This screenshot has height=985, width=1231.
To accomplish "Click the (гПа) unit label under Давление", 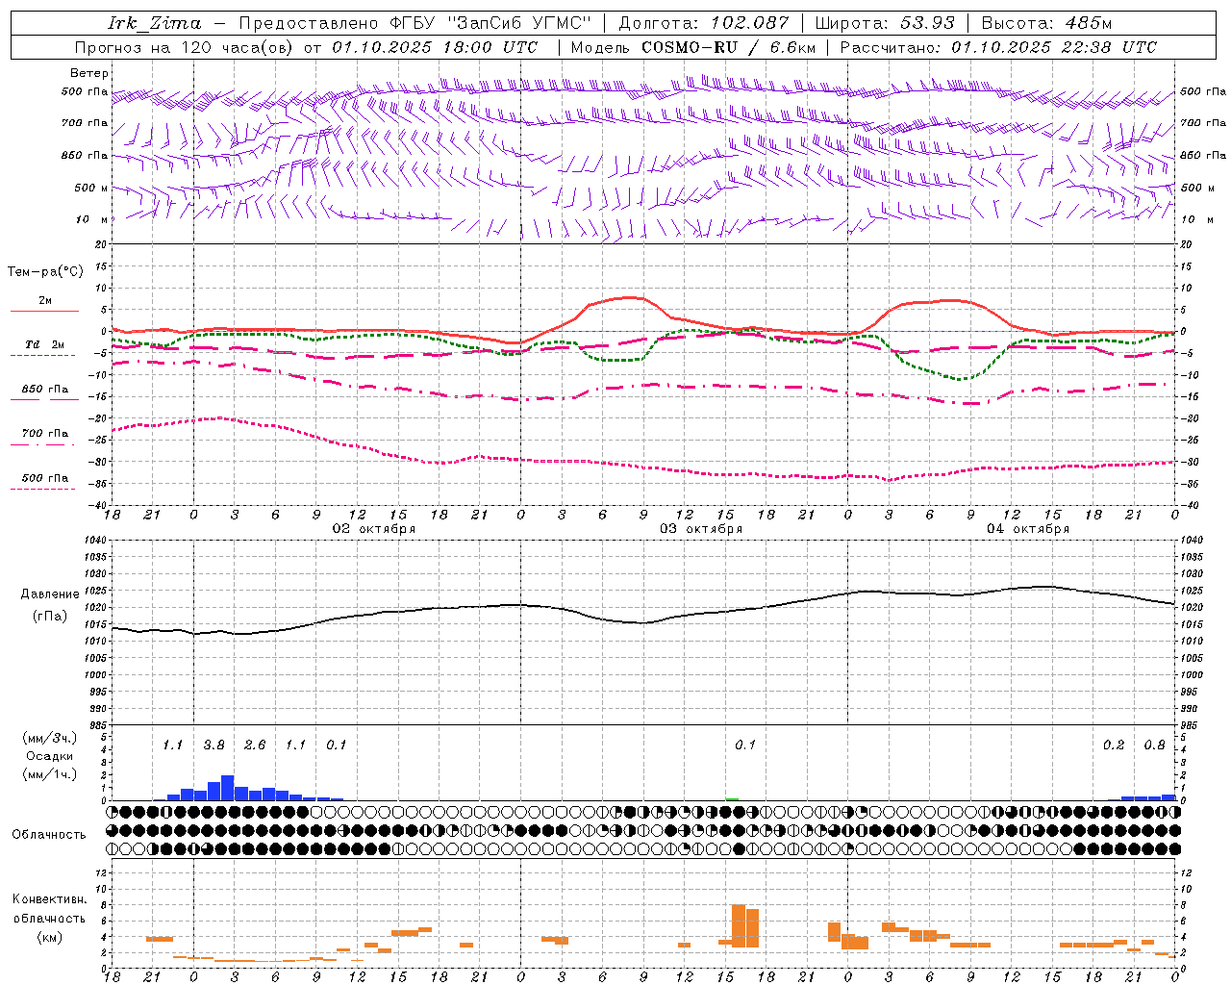I will click(x=50, y=617).
